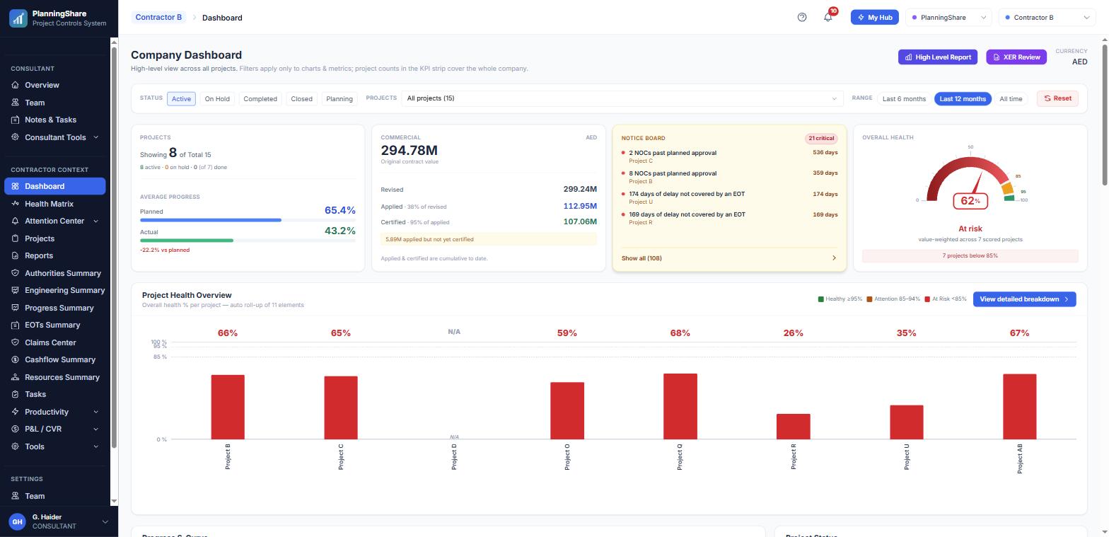Toggle the Closed status filter
Screen dimensions: 1109x537
(301, 98)
